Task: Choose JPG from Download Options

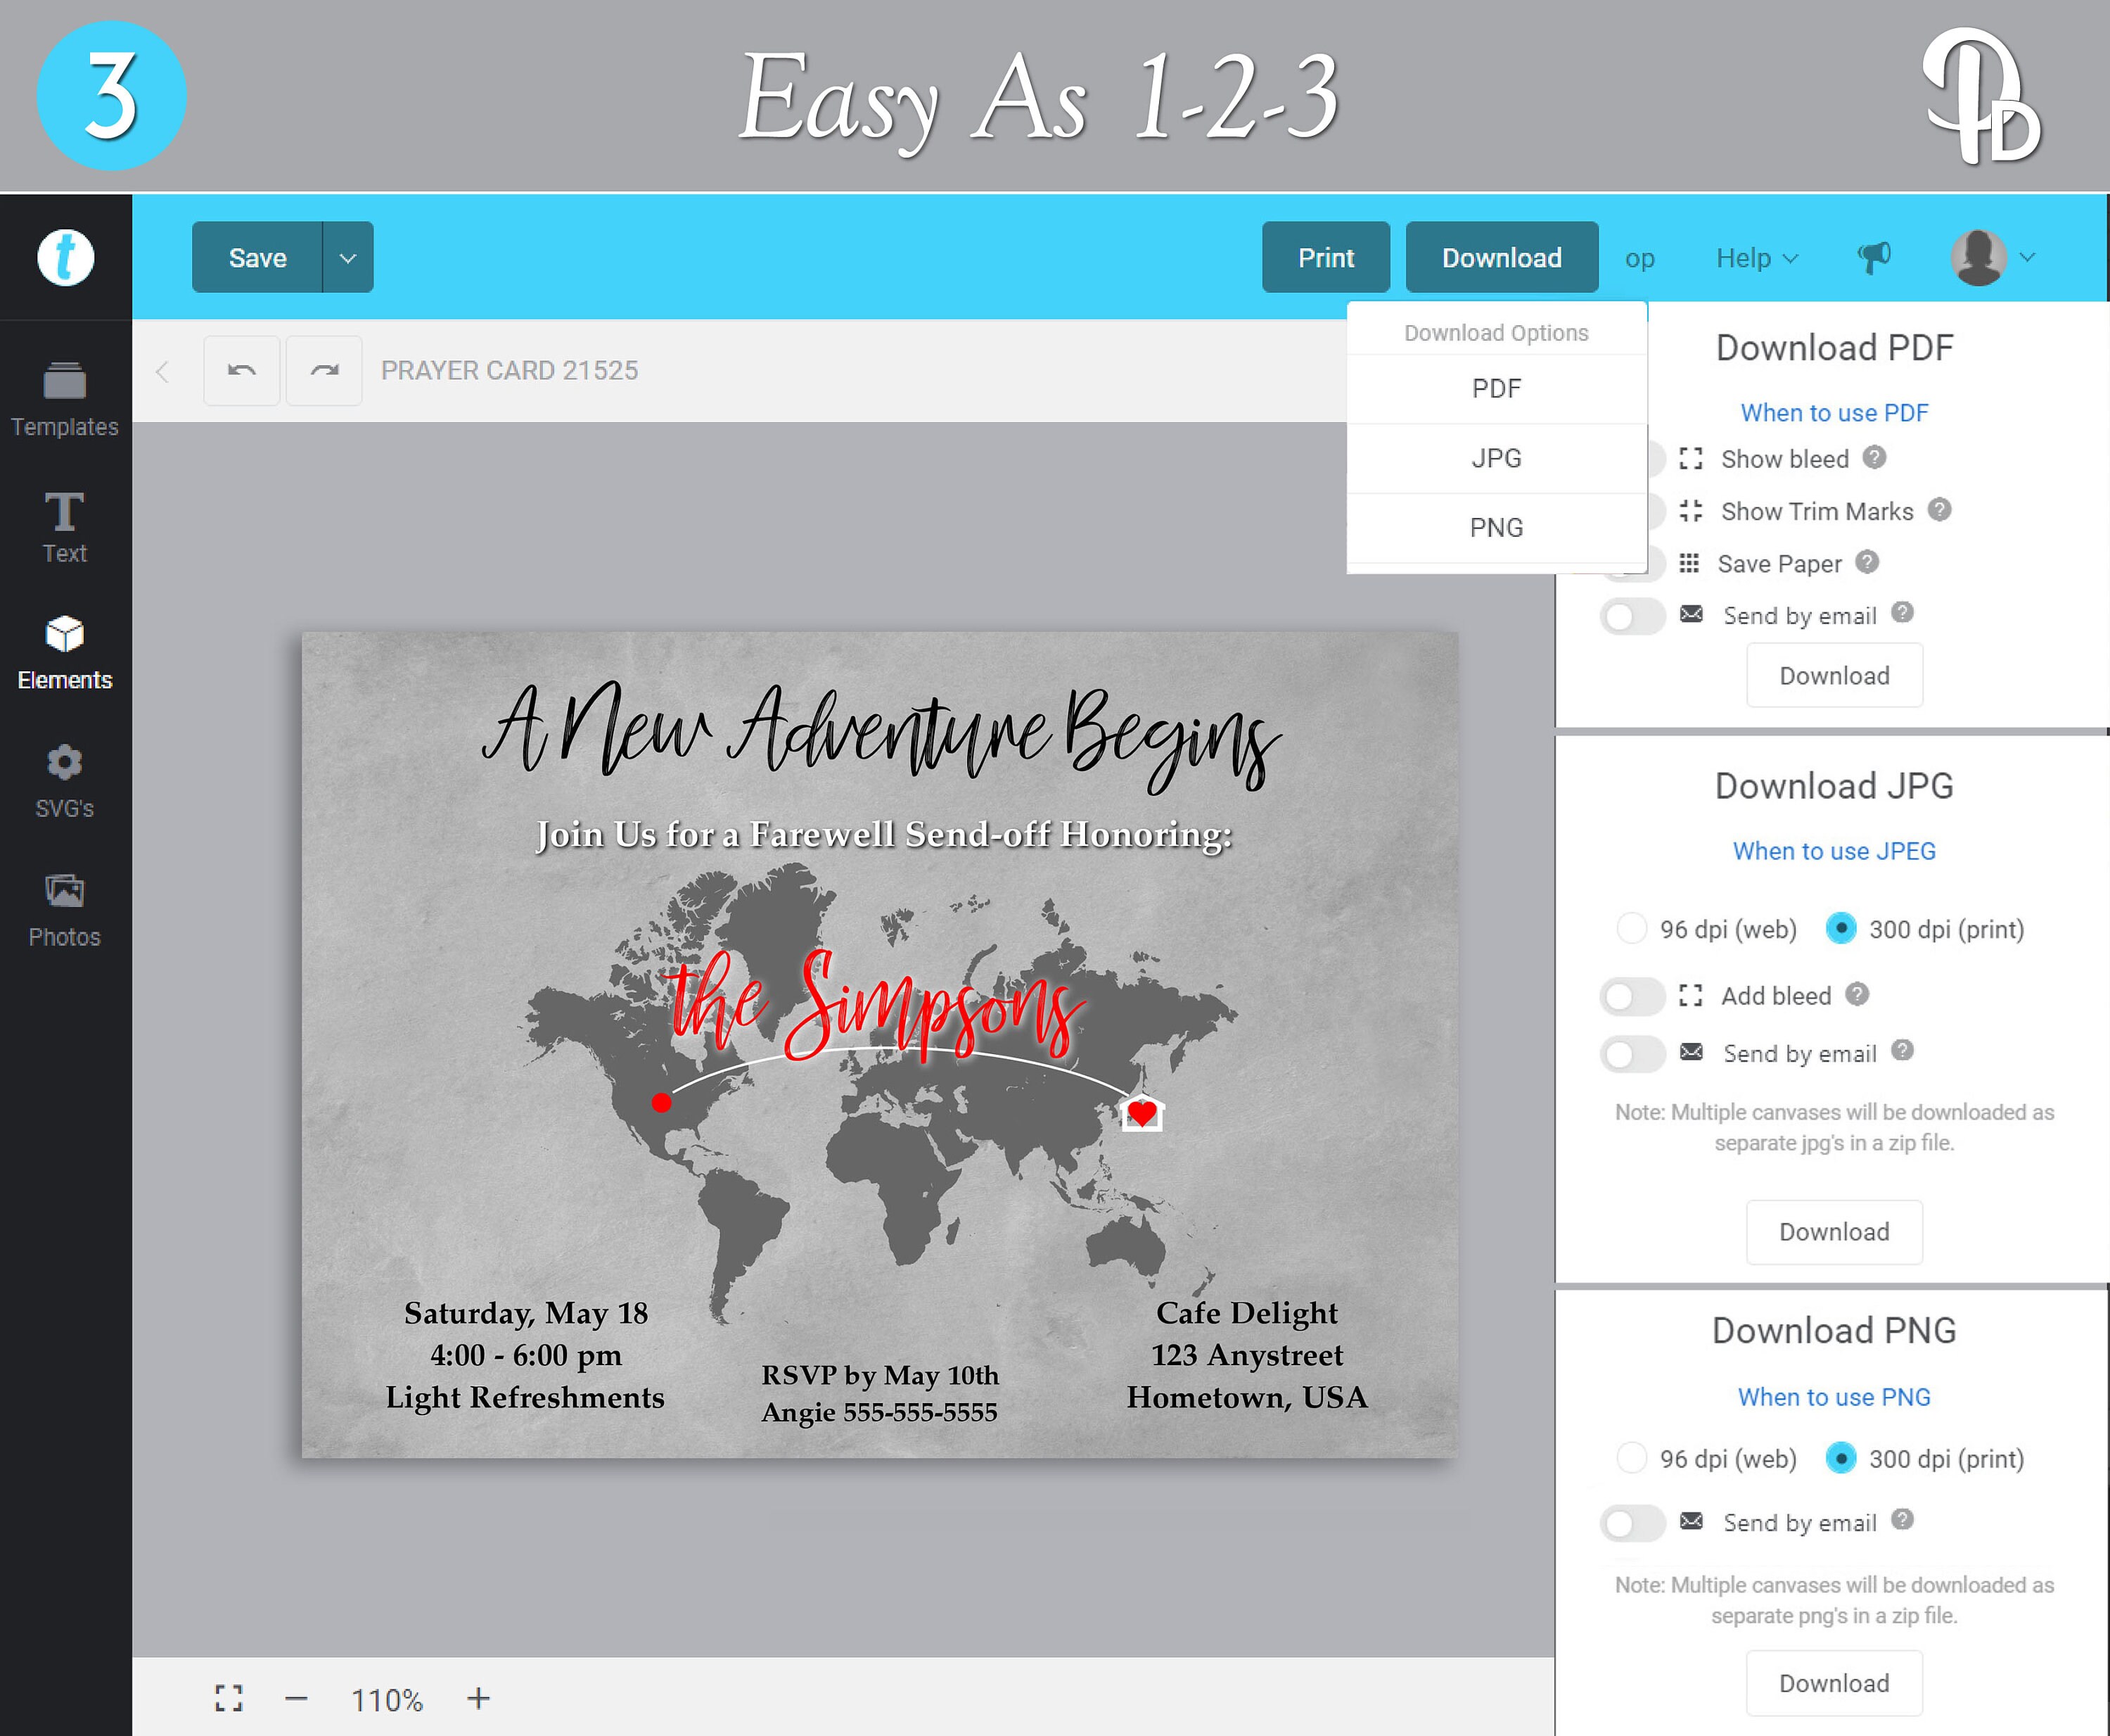Action: pyautogui.click(x=1496, y=459)
